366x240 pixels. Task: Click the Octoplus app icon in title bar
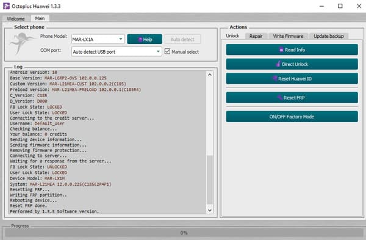coord(6,6)
